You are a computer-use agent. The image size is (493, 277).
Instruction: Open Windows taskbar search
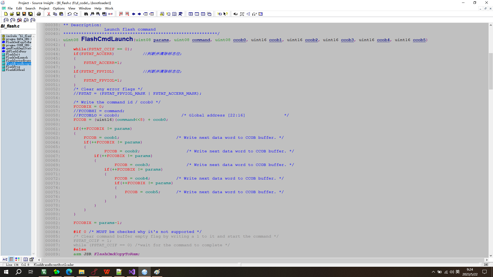pos(18,272)
